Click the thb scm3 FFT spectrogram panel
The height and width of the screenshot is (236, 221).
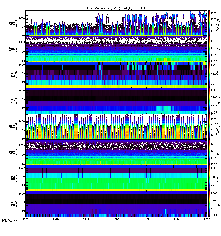[116, 49]
